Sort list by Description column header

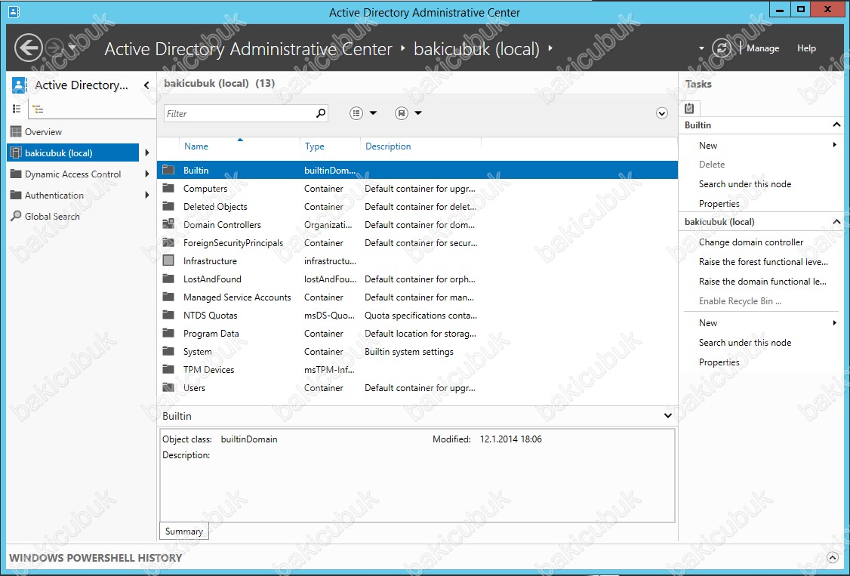[420, 146]
